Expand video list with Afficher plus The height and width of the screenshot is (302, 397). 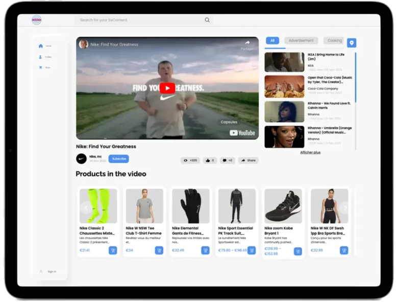tap(310, 152)
